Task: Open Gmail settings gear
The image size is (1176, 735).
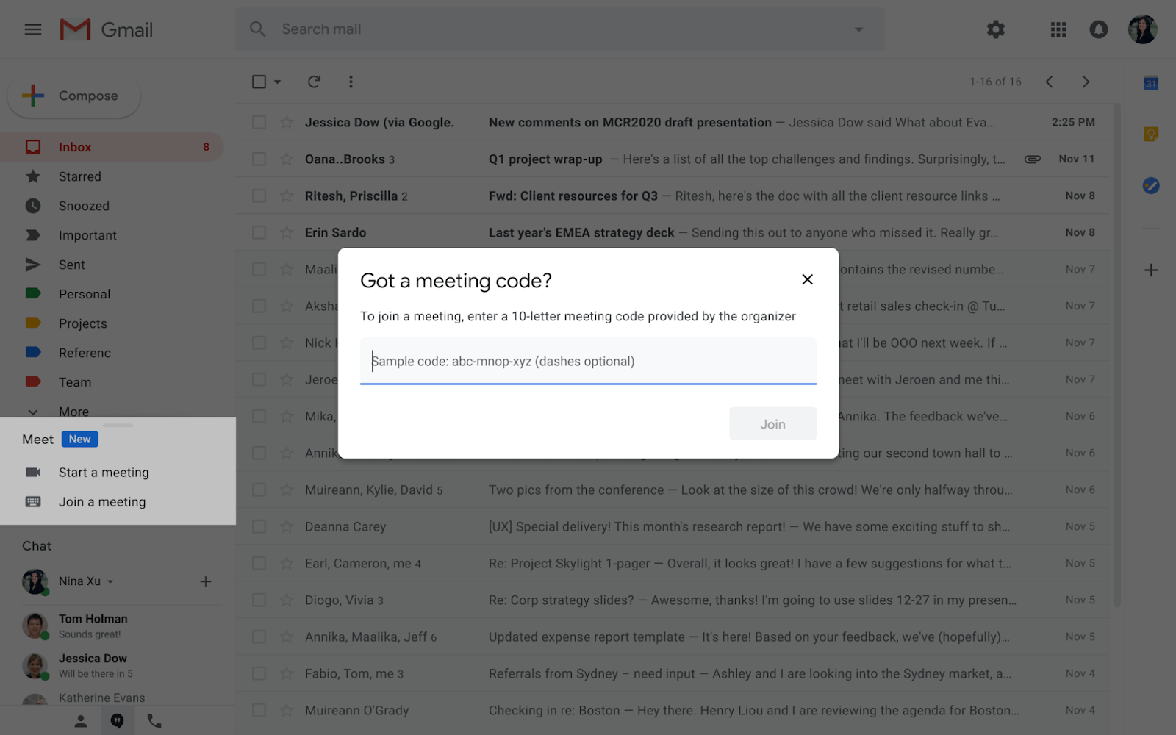Action: click(995, 29)
